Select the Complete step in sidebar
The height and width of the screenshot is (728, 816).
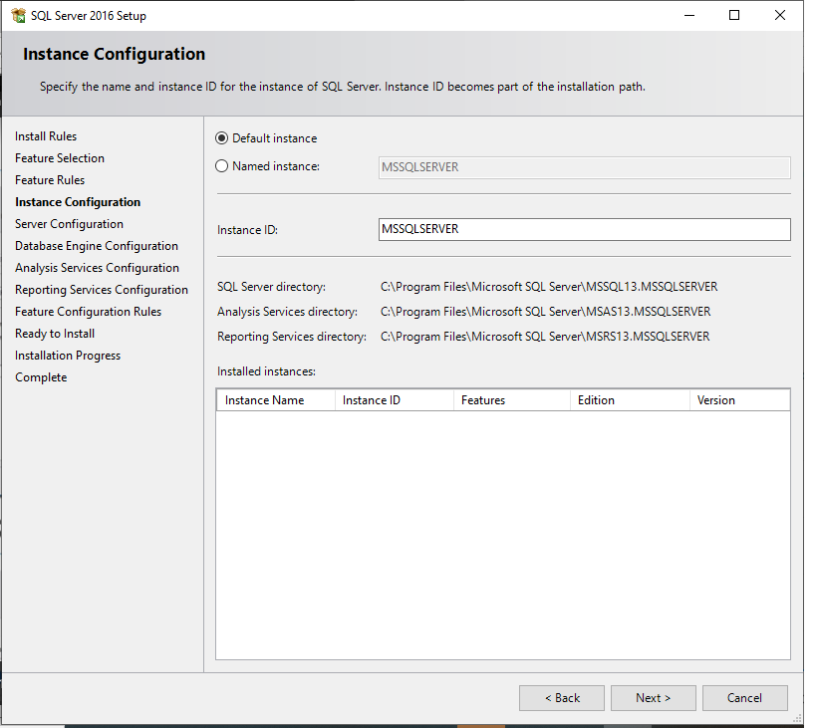click(x=41, y=377)
